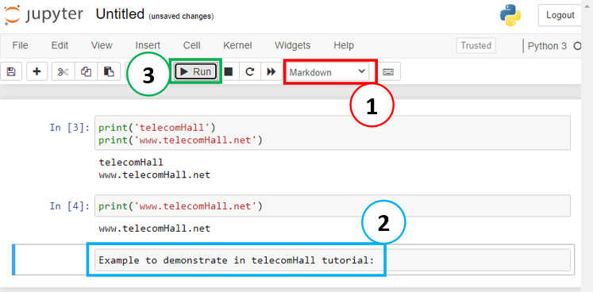Open the View menu
593x292 pixels.
[102, 45]
